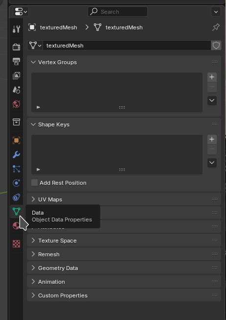Open the Tool properties tab
Viewport: 226px width, 320px height.
point(16,29)
